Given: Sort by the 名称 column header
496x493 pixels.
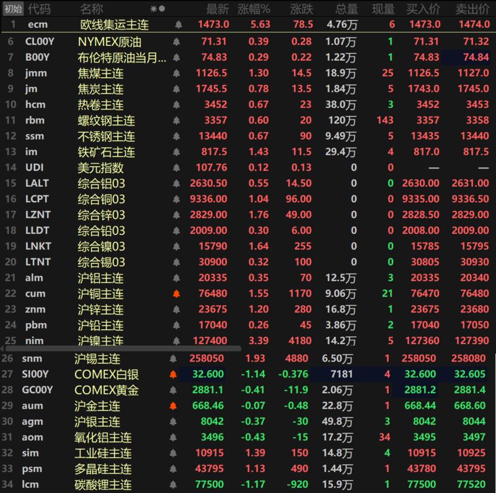Looking at the screenshot, I should [x=91, y=9].
